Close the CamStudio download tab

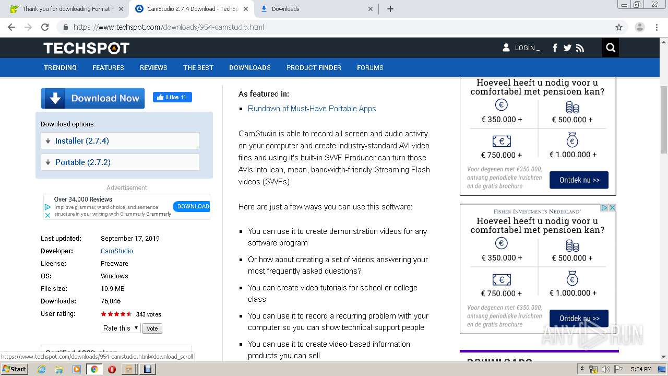coord(246,9)
